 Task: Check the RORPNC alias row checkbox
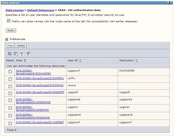pos(10,86)
